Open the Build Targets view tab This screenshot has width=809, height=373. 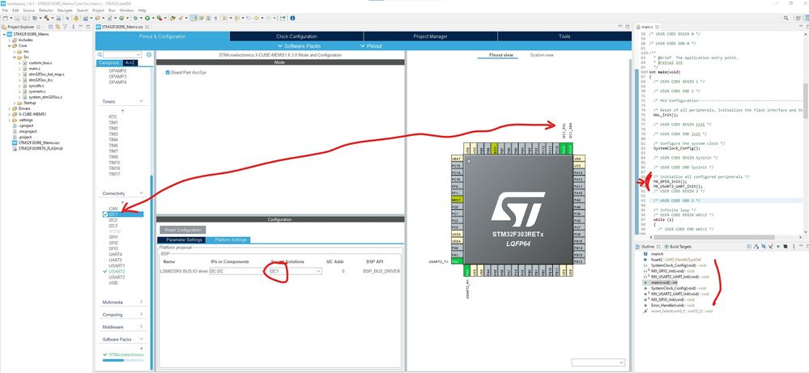tap(678, 247)
